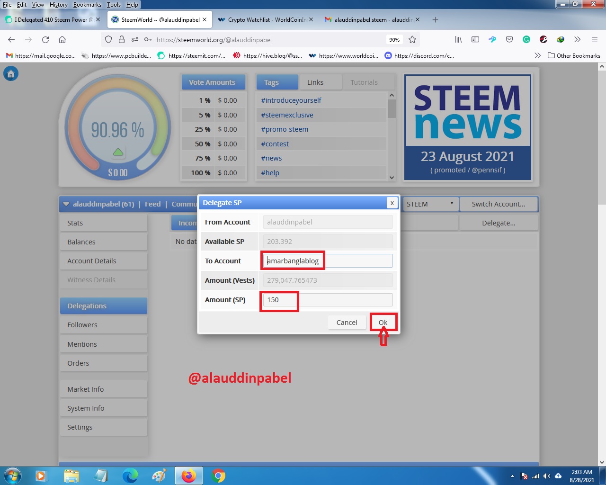
Task: Switch to the Links tab
Action: (320, 82)
